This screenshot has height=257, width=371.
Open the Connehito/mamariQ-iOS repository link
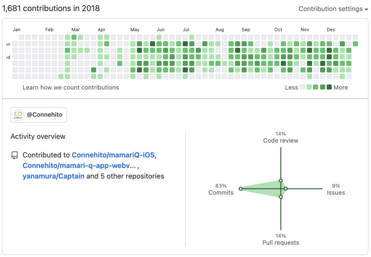[x=113, y=155]
